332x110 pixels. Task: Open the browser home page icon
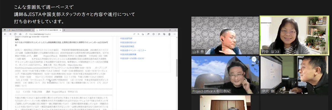pyautogui.click(x=20, y=34)
